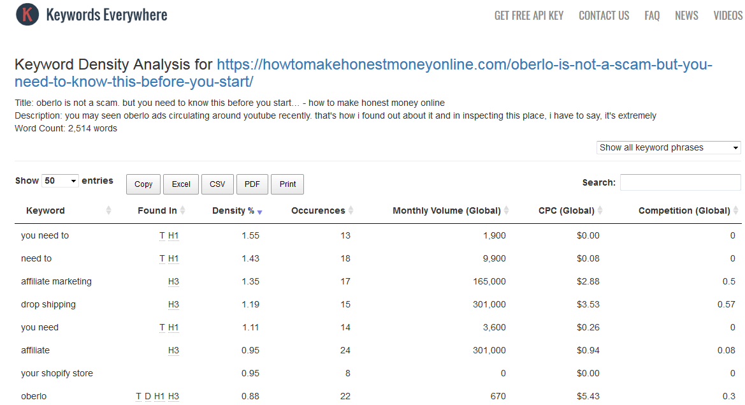The width and height of the screenshot is (745, 405).
Task: Sort by Keyword column arrows
Action: click(108, 210)
